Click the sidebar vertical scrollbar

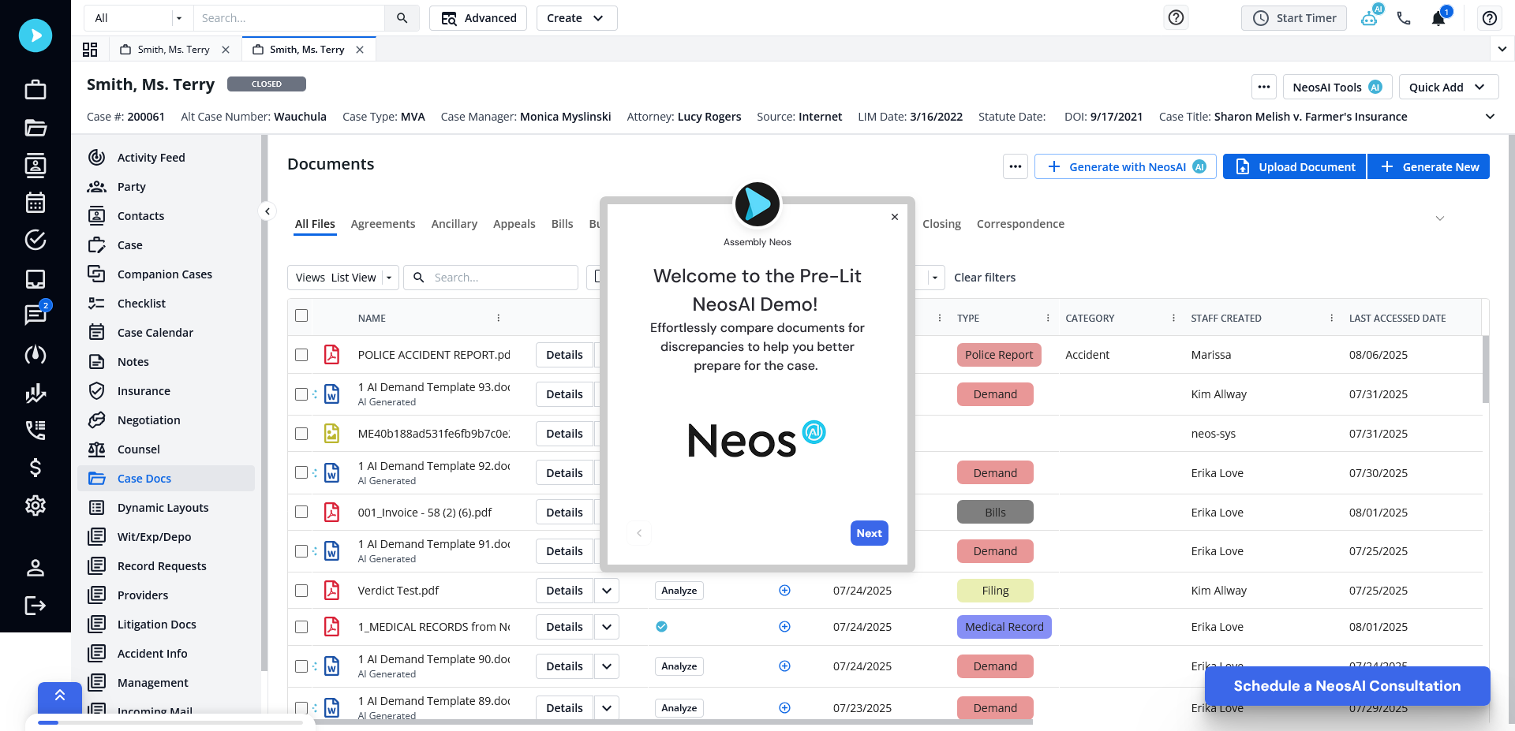(264, 402)
